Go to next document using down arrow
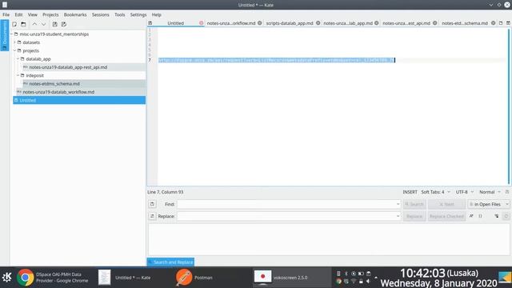 [x=43, y=24]
